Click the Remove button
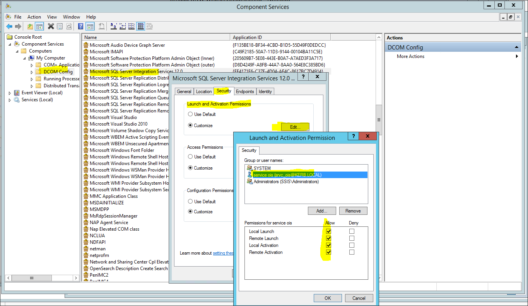This screenshot has height=306, width=528. click(353, 211)
